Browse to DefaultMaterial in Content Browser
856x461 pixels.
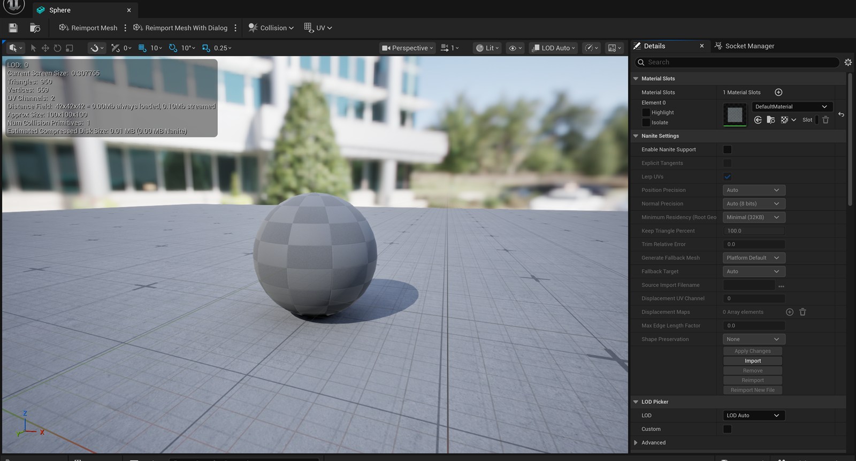pyautogui.click(x=771, y=120)
